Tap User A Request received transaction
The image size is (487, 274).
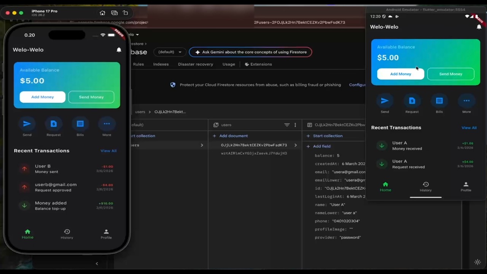(x=426, y=164)
